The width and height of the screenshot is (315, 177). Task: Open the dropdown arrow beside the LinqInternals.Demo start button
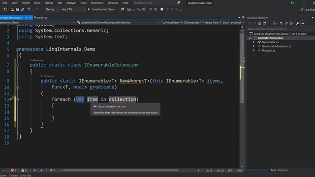pyautogui.click(x=117, y=9)
